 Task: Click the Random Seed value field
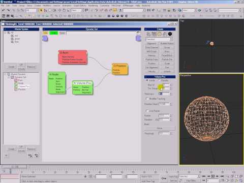(164, 104)
